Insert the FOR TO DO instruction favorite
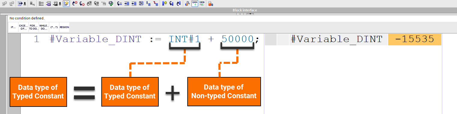Viewport: 457px width, 114px height. pyautogui.click(x=34, y=27)
